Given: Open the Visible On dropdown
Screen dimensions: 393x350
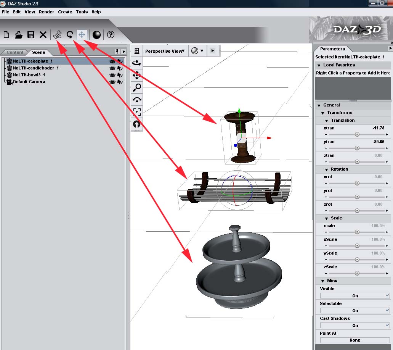Looking at the screenshot, I should 355,296.
